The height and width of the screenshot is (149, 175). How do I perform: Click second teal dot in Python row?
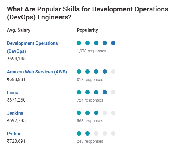tap(88, 134)
